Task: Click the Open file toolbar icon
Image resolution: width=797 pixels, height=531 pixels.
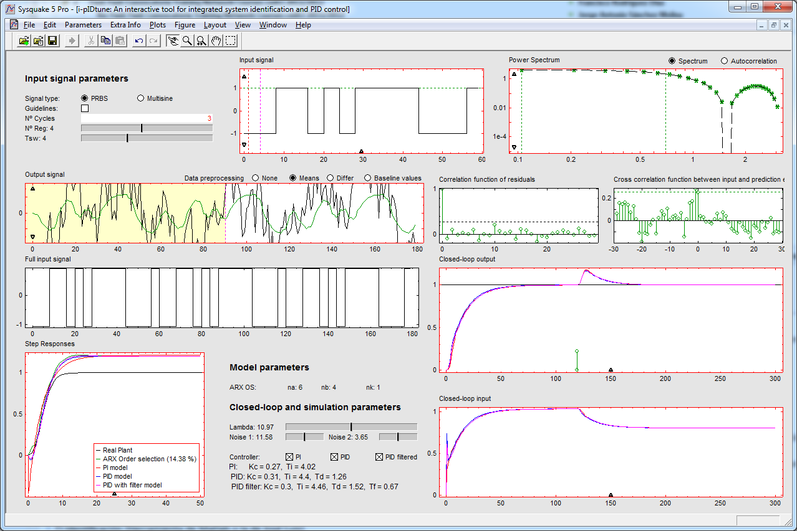Action: click(x=24, y=41)
